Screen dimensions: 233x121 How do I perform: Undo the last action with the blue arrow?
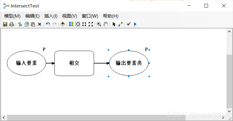pos(48,24)
